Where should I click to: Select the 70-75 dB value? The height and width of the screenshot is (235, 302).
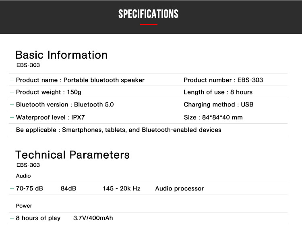[x=29, y=188]
